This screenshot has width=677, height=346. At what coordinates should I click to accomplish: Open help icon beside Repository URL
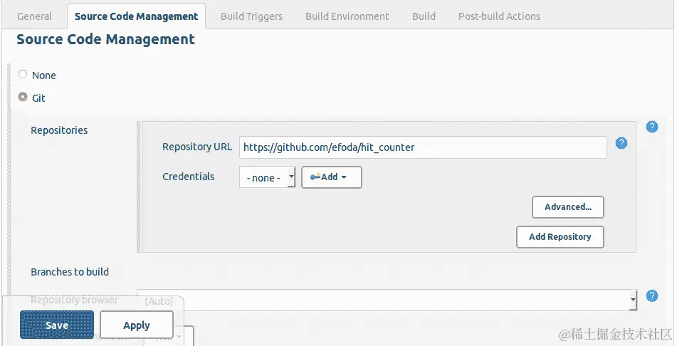[x=621, y=143]
